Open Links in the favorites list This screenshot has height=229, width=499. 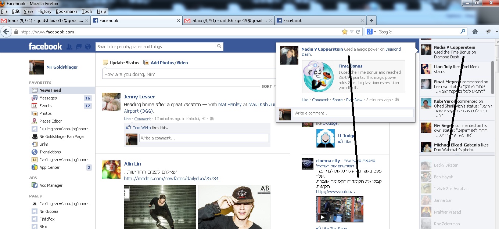coord(44,144)
